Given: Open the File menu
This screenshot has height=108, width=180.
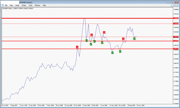Looking at the screenshot, I should point(6,5).
